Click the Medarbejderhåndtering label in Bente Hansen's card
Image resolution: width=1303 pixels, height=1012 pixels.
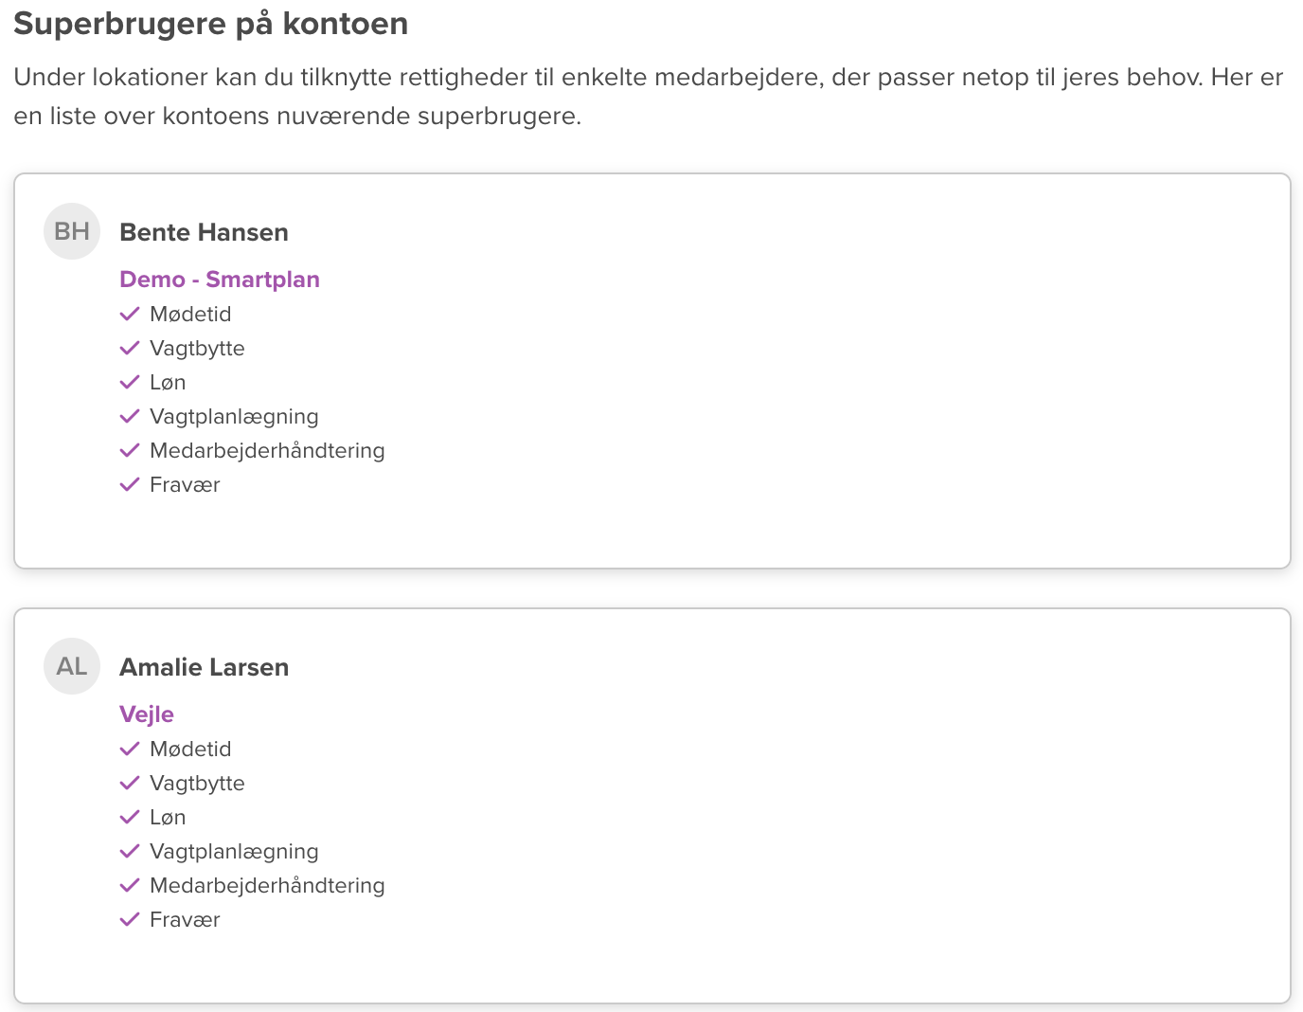267,450
